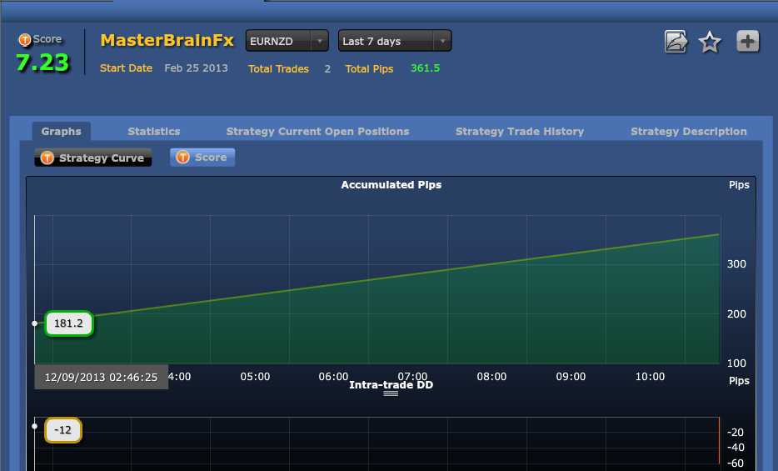Screen dimensions: 778x471
Task: Click the Total Pips label
Action: [369, 69]
